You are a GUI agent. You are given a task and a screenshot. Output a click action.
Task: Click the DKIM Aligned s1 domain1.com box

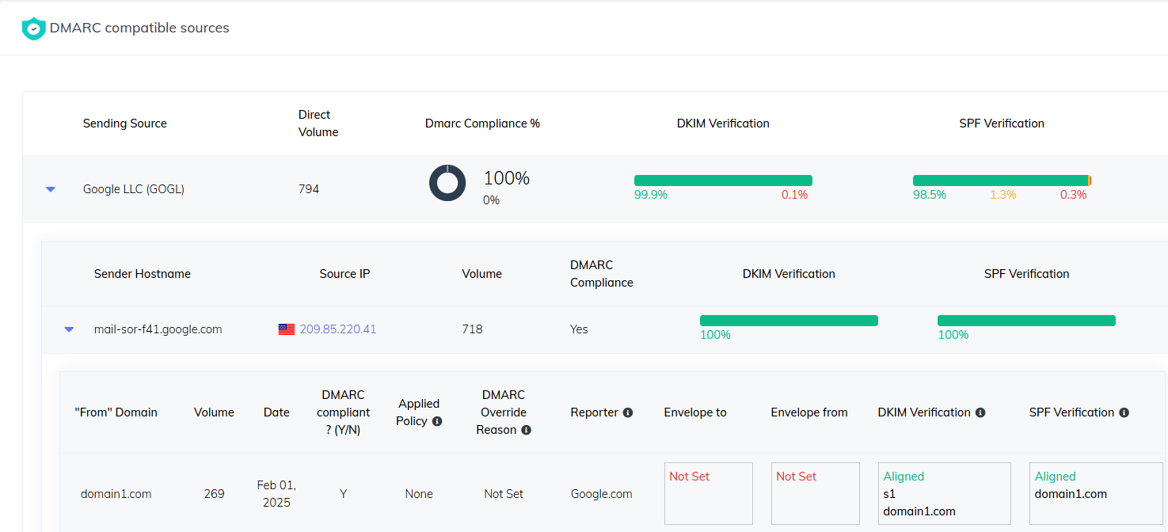pos(945,494)
